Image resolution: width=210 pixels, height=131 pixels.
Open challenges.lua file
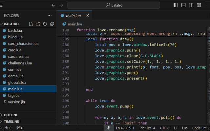(x=28, y=63)
